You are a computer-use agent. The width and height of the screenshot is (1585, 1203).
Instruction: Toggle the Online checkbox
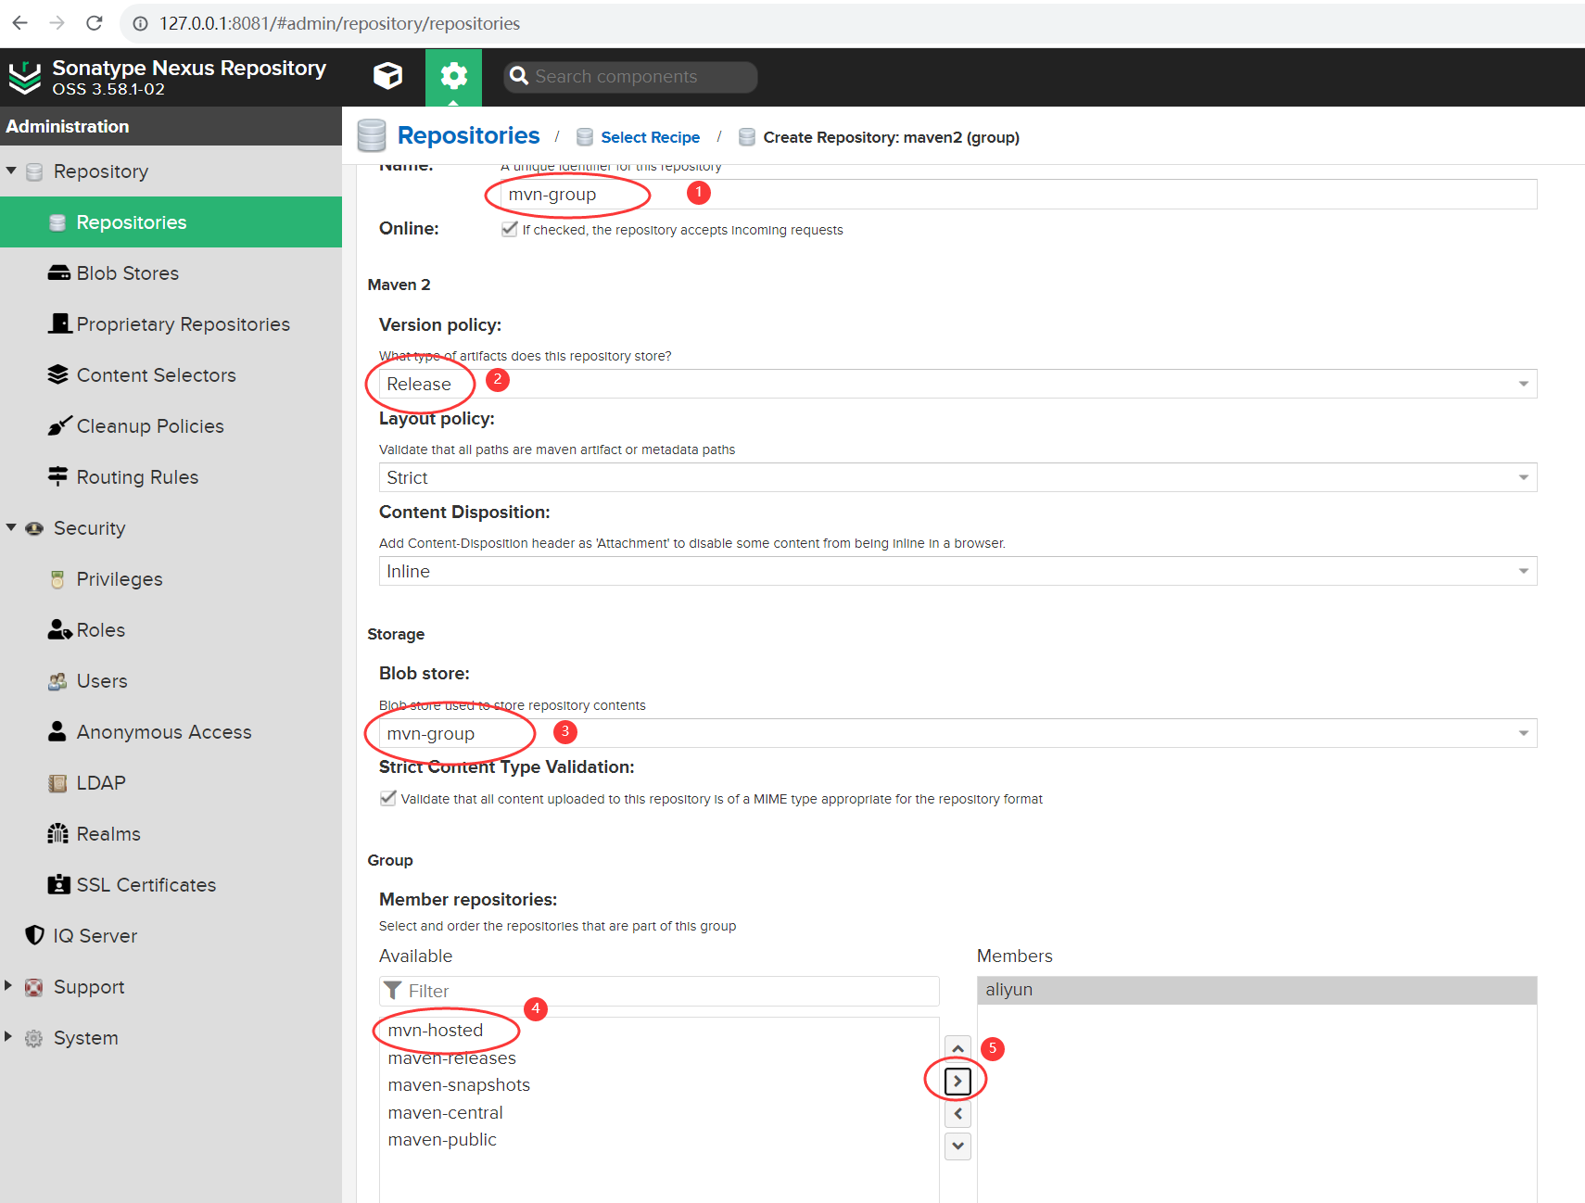pos(509,229)
